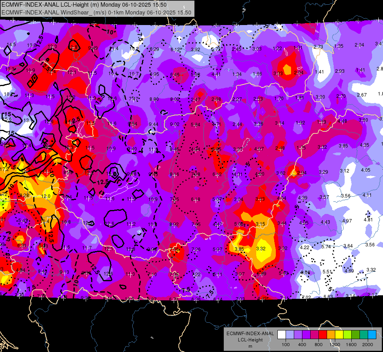The image size is (383, 352).
Task: Click the wind shear value 17.2
Action: [x=4, y=169]
